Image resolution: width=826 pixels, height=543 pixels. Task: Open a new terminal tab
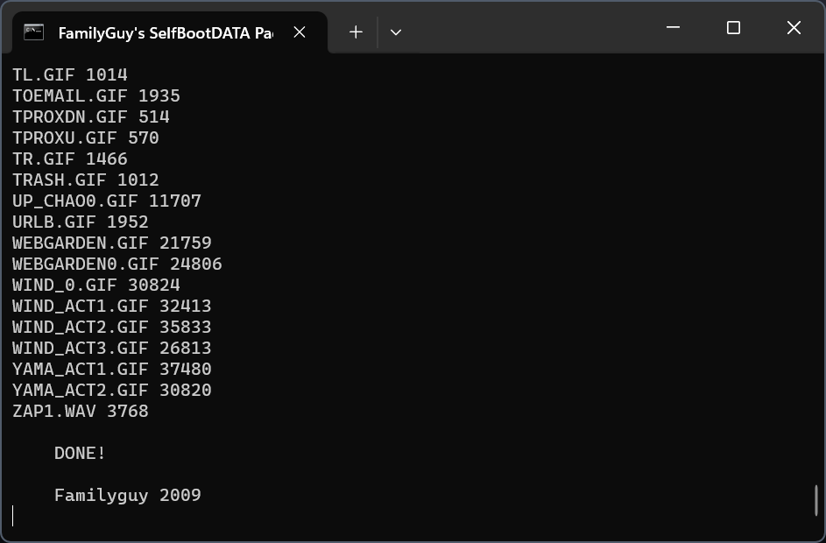(356, 32)
